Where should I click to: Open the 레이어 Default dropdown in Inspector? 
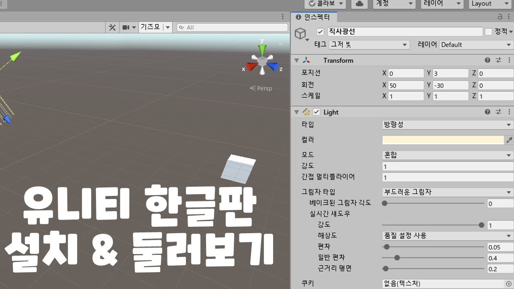click(x=476, y=45)
